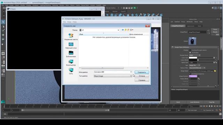Select the arrow Select tool in Maya toolbox
The height and width of the screenshot is (125, 223).
3,22
